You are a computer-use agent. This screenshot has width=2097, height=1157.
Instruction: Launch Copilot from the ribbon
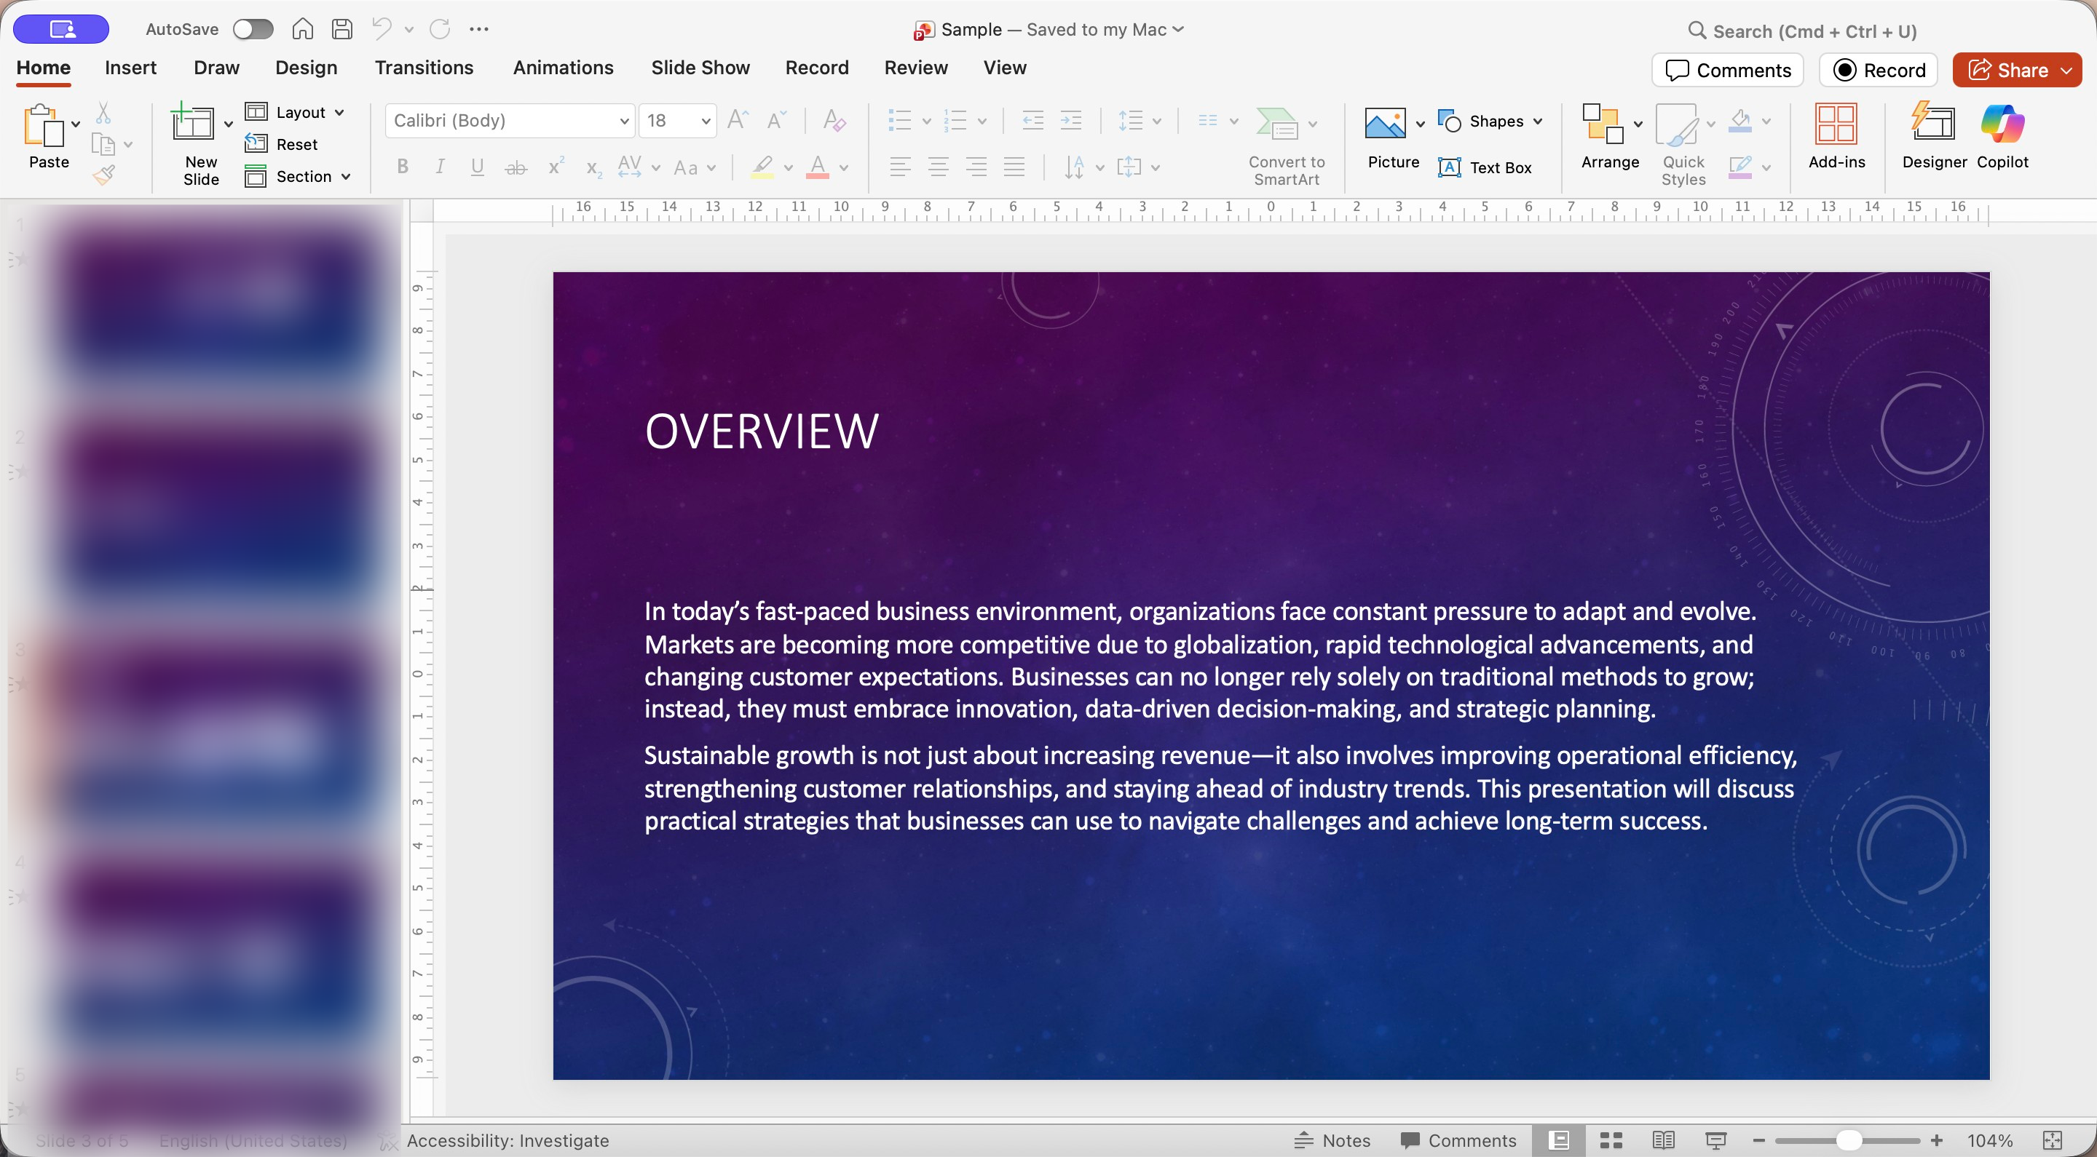(x=2002, y=134)
